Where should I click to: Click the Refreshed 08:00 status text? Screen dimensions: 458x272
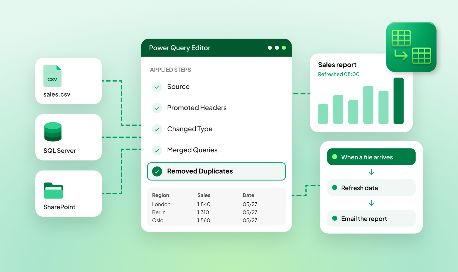click(x=339, y=74)
